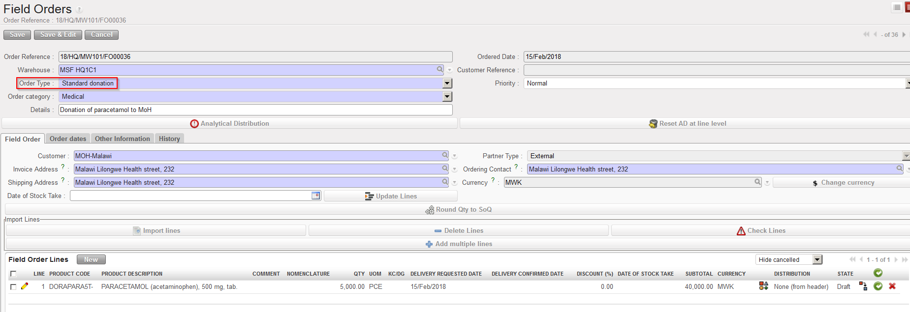Screen dimensions: 910x312
Task: Tick the checkbox for the paracetamol line
Action: tap(13, 287)
